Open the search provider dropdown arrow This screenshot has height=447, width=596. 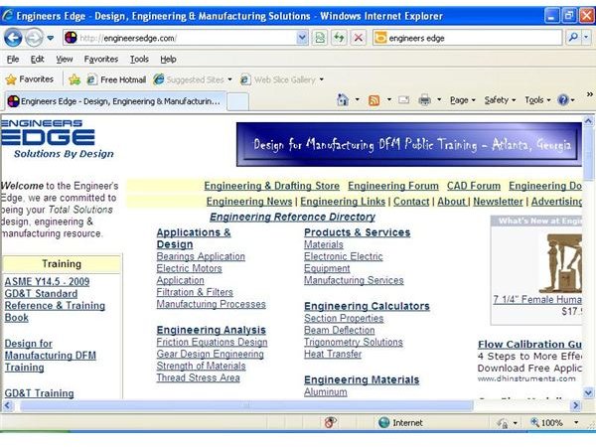click(x=586, y=38)
